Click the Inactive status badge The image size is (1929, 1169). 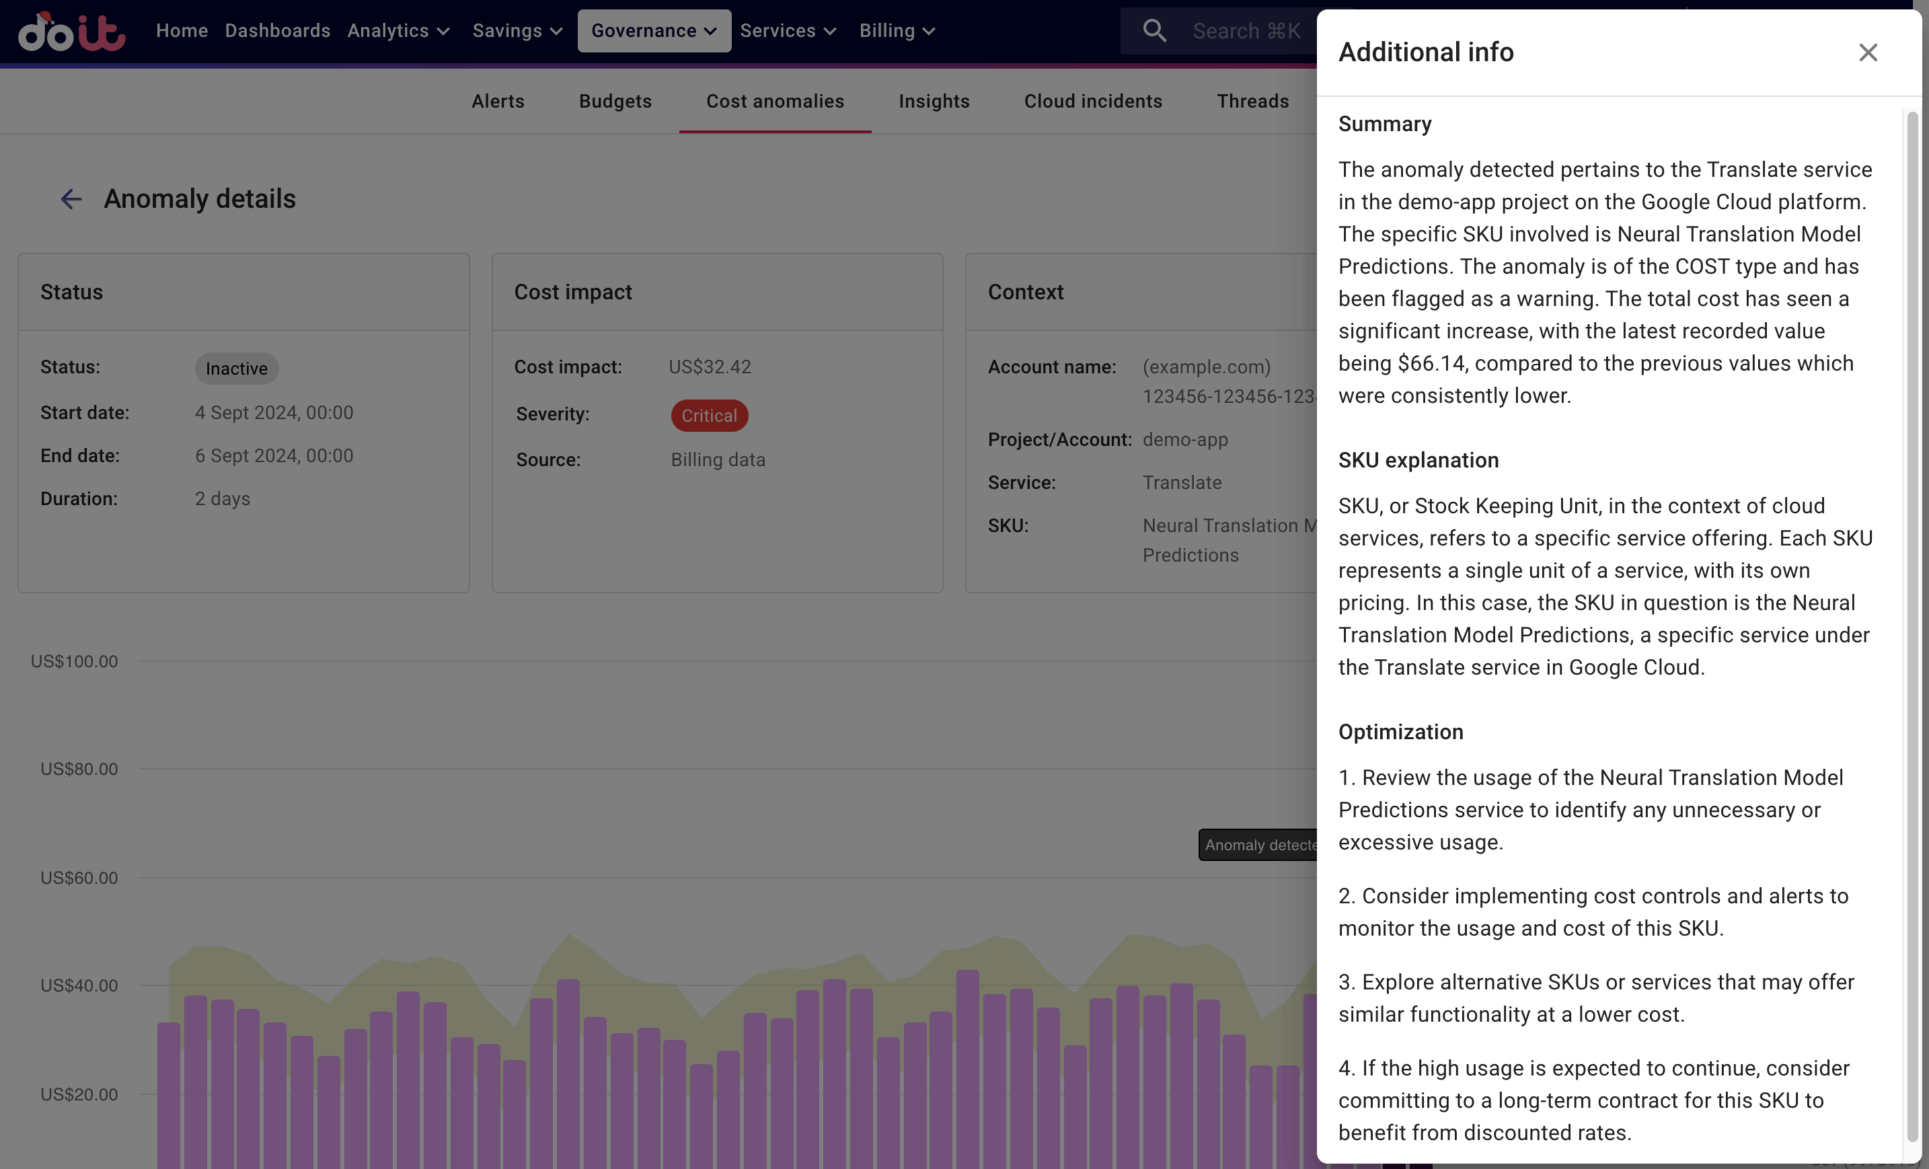pos(235,368)
